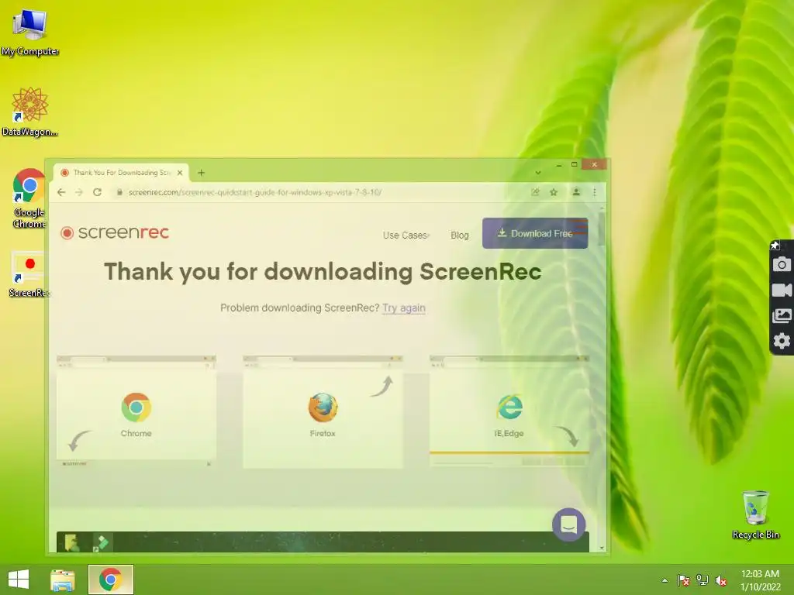Open the Blog link
This screenshot has width=794, height=595.
pyautogui.click(x=460, y=236)
